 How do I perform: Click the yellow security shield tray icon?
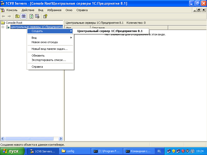(174, 151)
